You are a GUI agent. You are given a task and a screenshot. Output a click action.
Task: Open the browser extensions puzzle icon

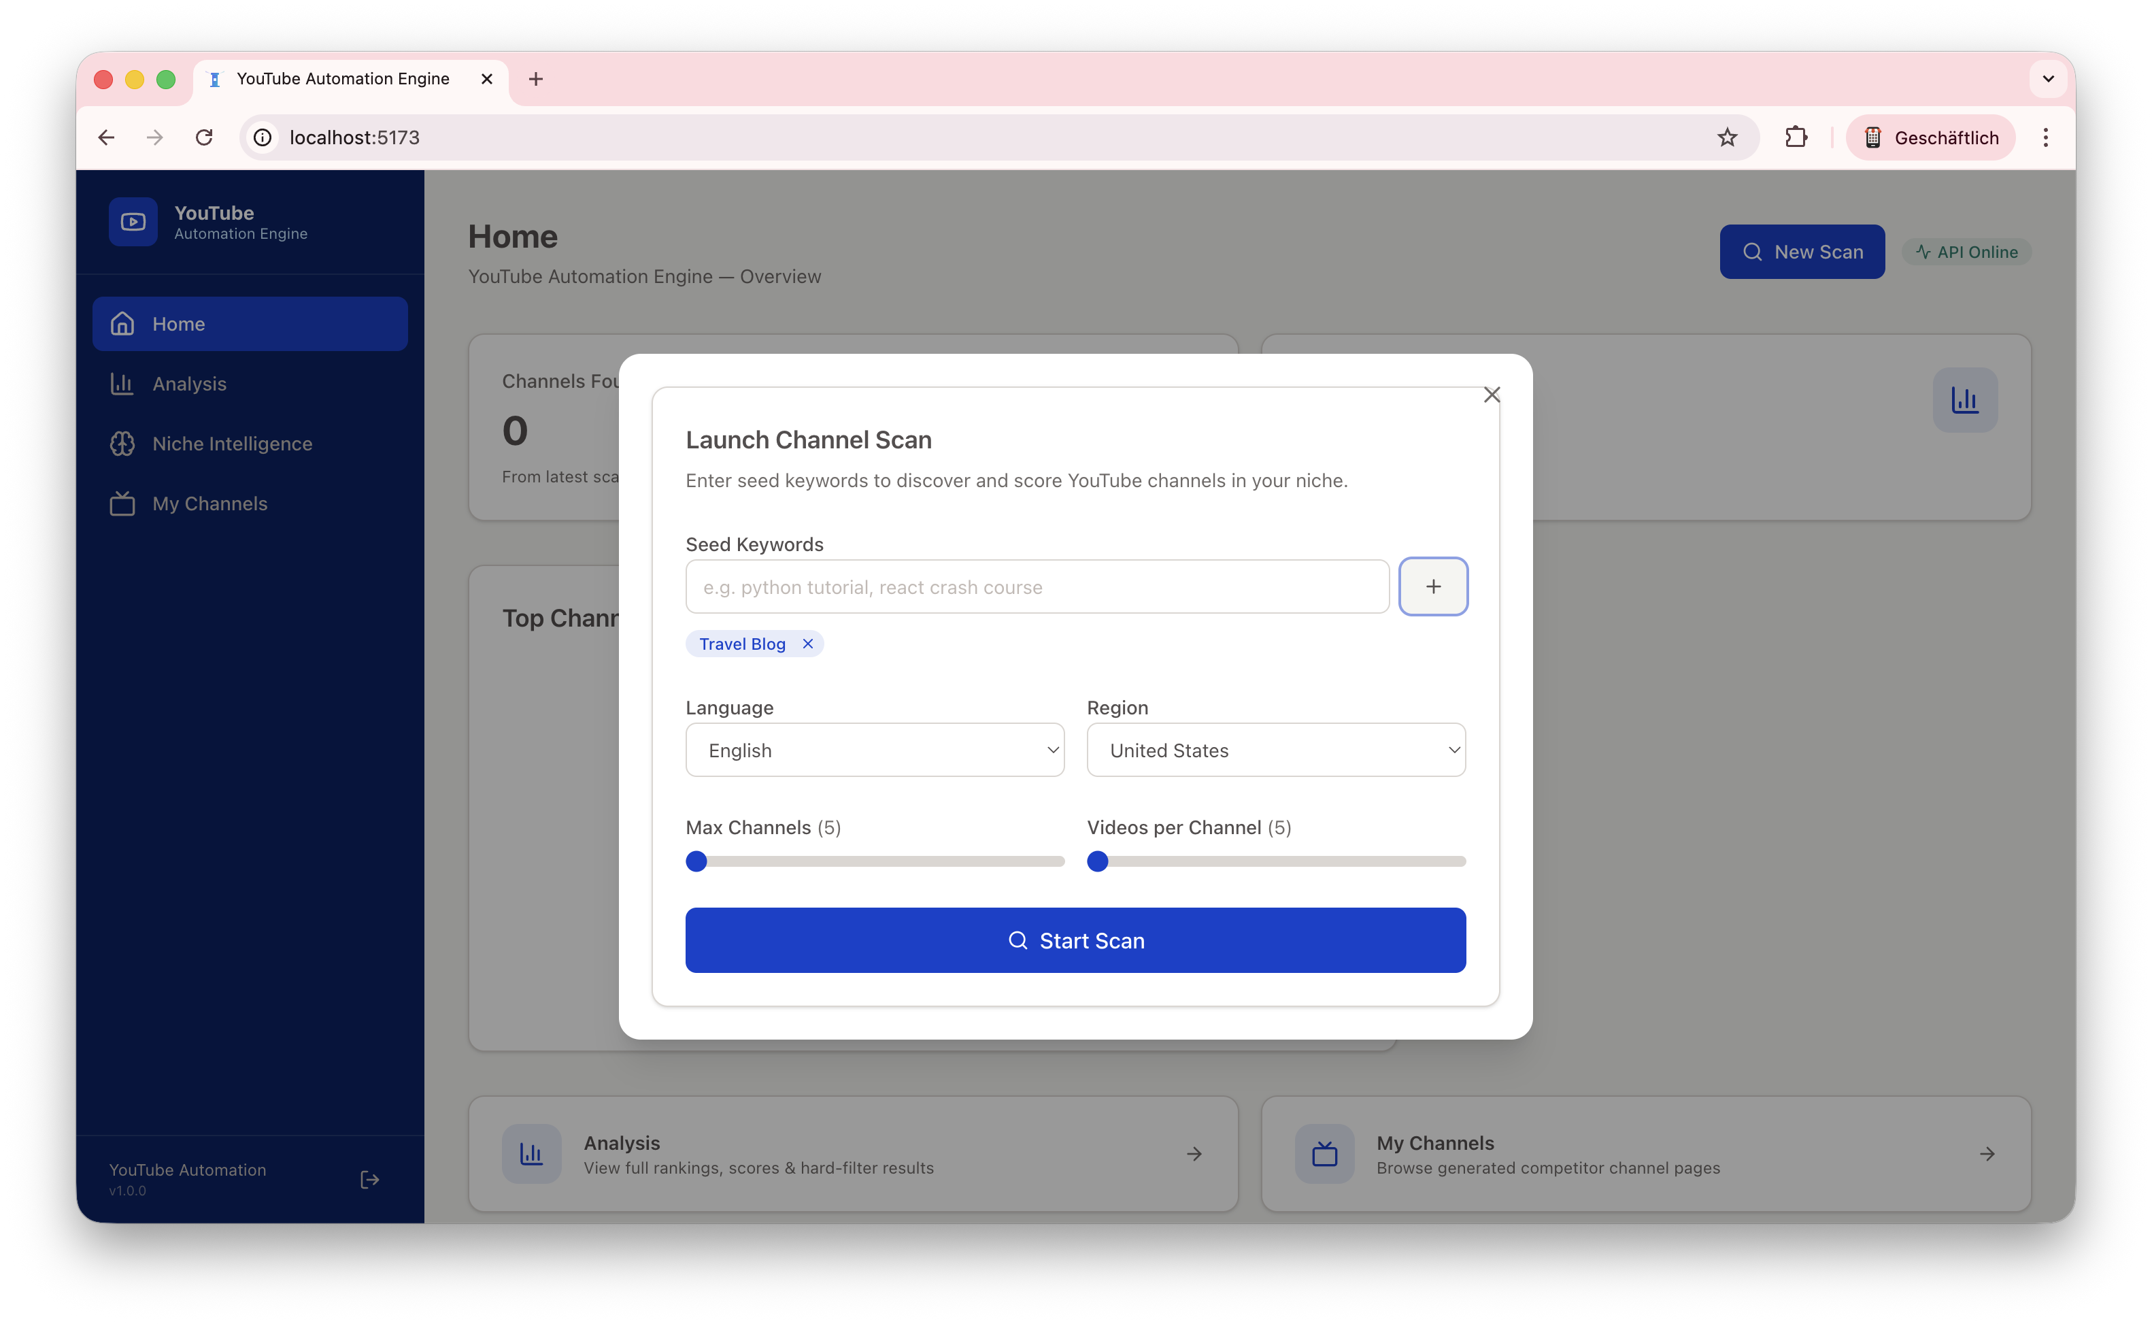(x=1796, y=137)
